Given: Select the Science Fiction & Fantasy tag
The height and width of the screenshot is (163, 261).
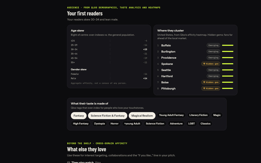Looking at the screenshot, I should [x=108, y=115].
